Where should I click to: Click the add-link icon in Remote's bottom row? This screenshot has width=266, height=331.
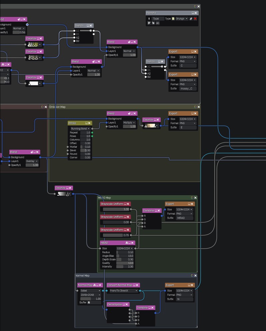(149, 23)
